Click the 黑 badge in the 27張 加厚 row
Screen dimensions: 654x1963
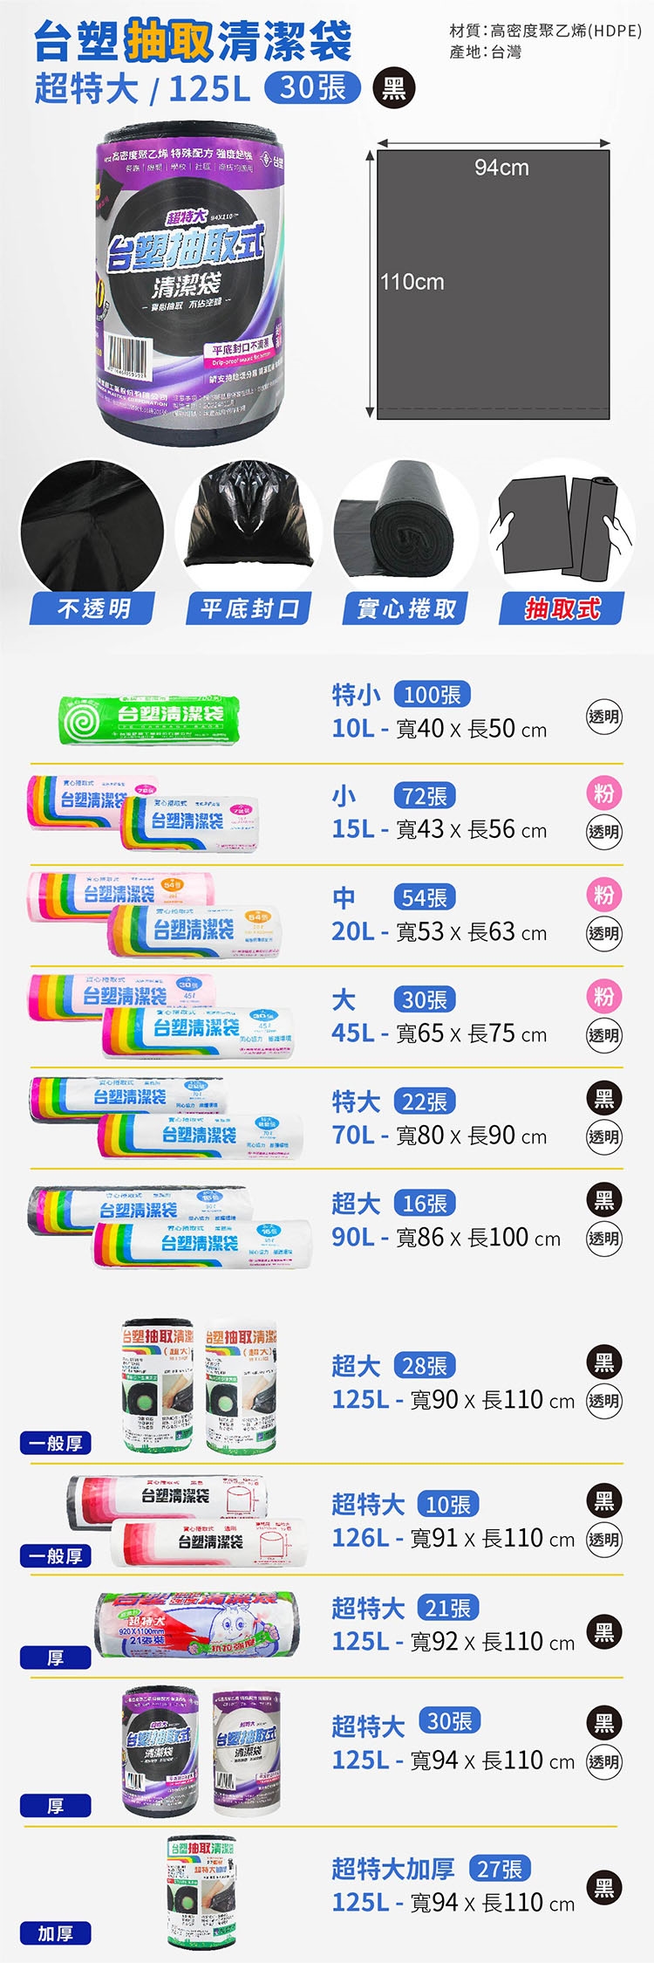tap(603, 1889)
